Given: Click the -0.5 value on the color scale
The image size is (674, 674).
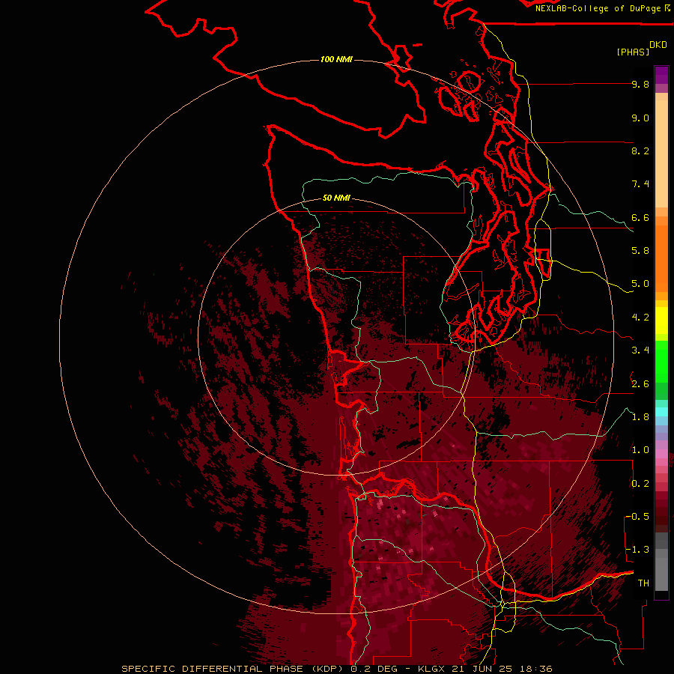Looking at the screenshot, I should pyautogui.click(x=637, y=517).
